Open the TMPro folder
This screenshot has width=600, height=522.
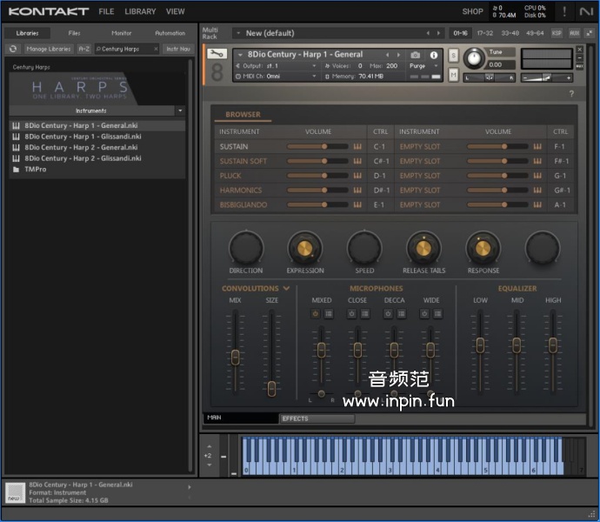35,170
